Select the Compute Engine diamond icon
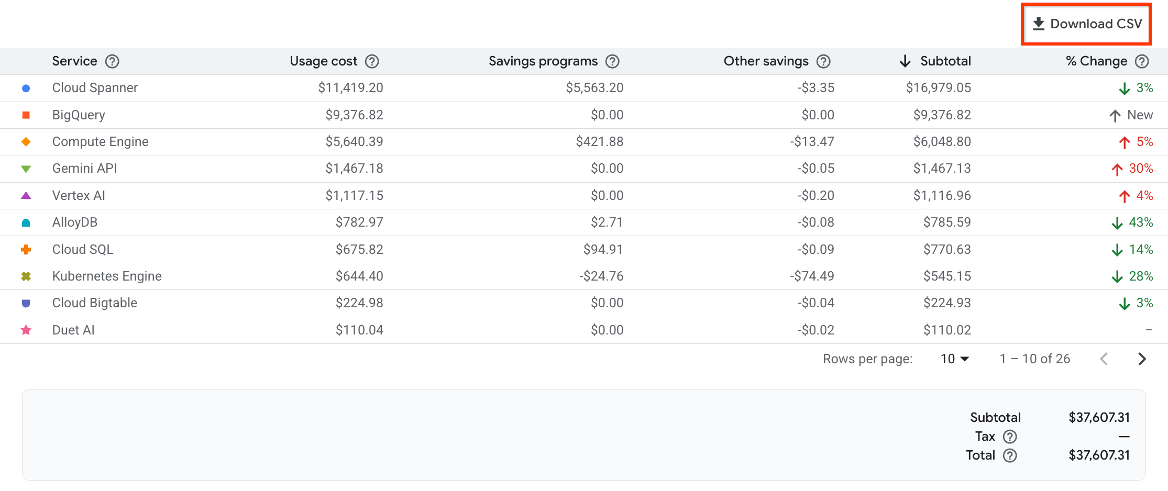The image size is (1168, 491). 25,141
